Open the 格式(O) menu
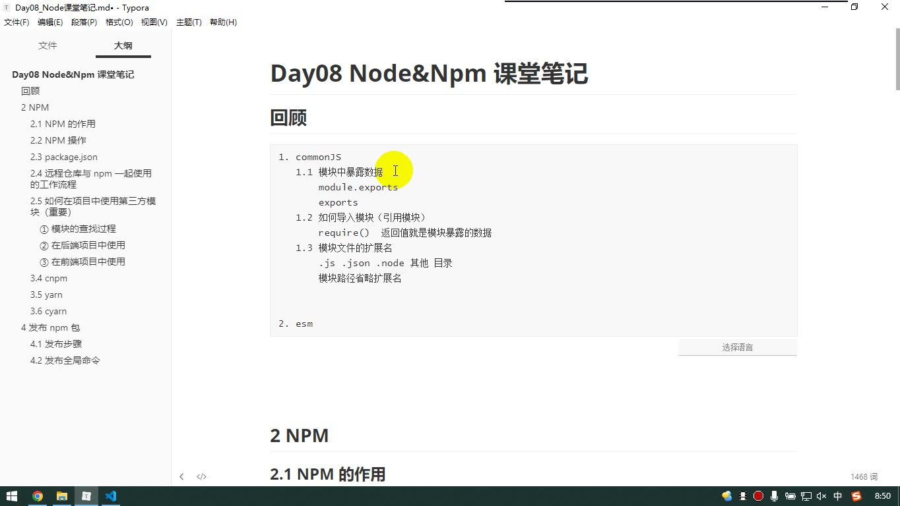900x506 pixels. coord(119,22)
